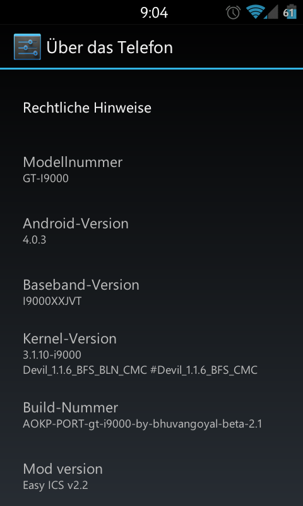Open Rechtliche Hinweise
The image size is (303, 506).
(151, 108)
